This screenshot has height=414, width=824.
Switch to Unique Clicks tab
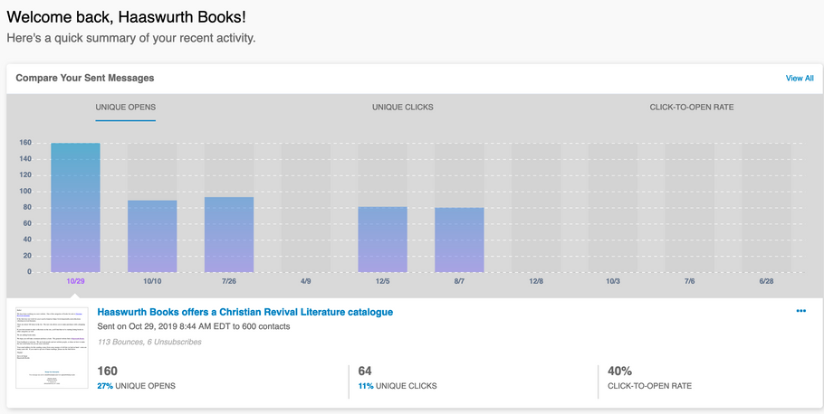click(x=402, y=108)
